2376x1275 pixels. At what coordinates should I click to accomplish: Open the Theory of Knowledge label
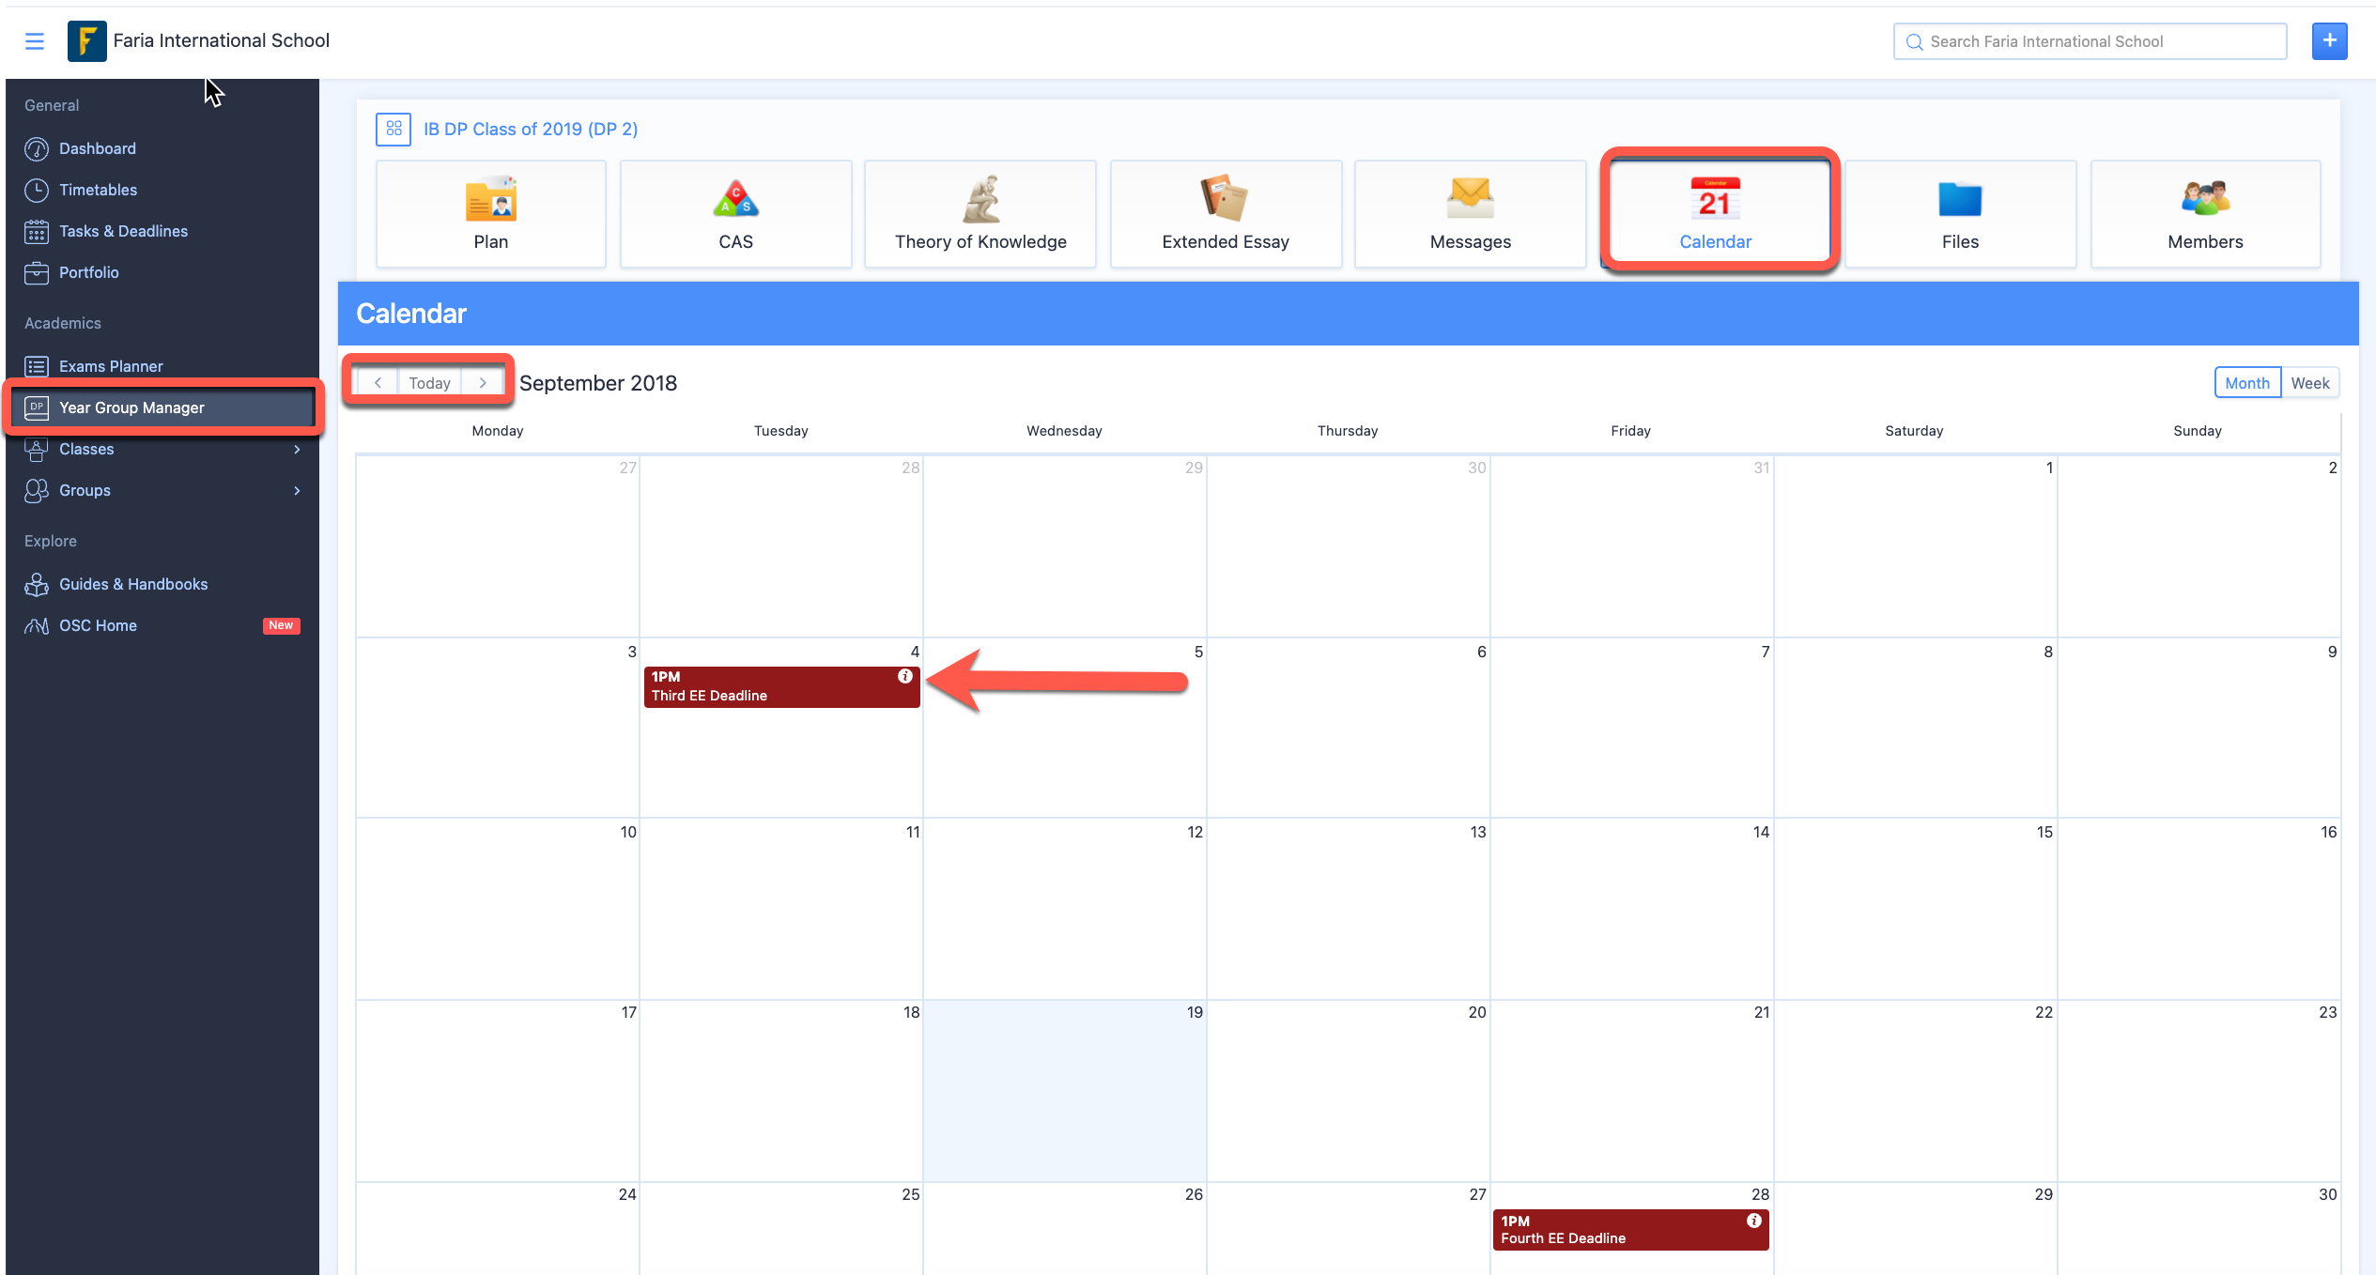(x=980, y=241)
